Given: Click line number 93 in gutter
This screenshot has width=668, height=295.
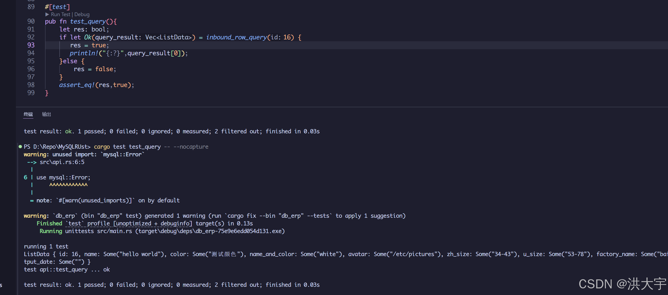Looking at the screenshot, I should point(31,45).
